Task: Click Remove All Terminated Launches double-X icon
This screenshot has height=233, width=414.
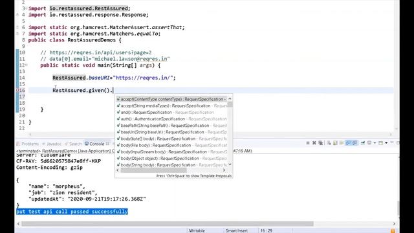Action: point(321,143)
